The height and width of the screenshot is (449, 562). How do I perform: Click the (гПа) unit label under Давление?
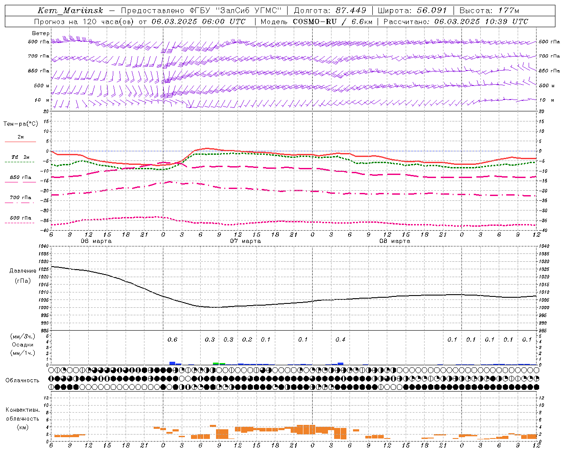tap(23, 281)
